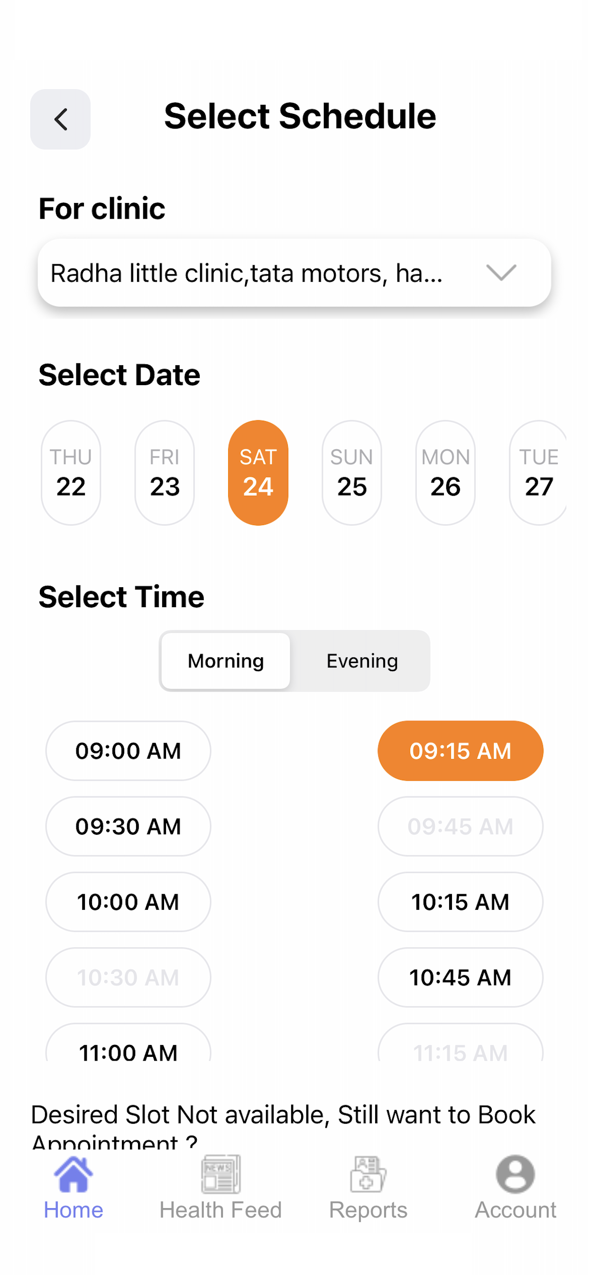Open the Account profile icon

tap(515, 1174)
